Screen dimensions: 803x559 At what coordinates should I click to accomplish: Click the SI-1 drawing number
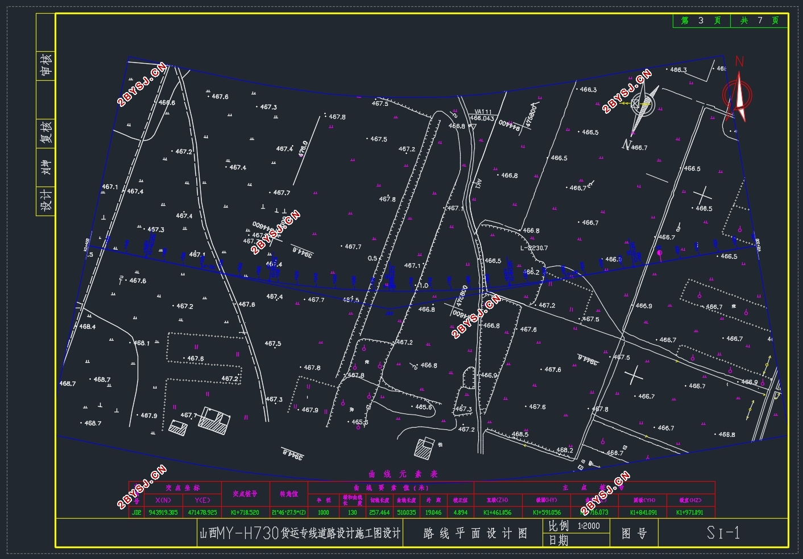coord(723,533)
